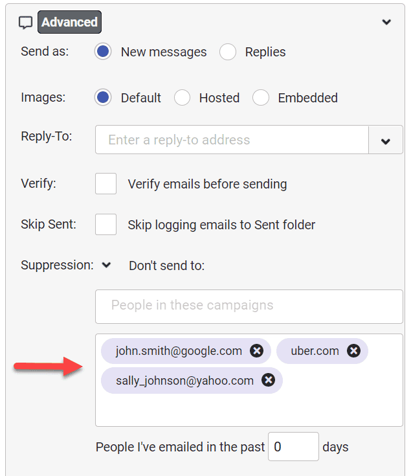The image size is (411, 476).
Task: Choose Embedded images option
Action: [261, 98]
